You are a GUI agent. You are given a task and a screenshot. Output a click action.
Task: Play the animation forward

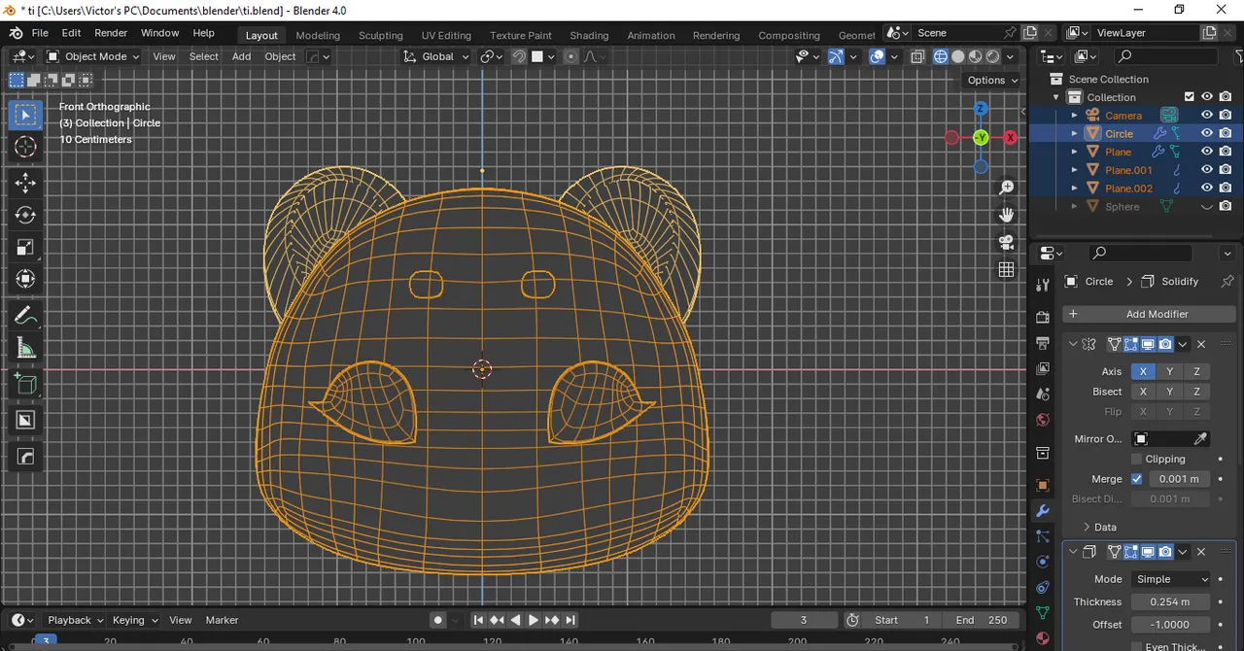tap(534, 620)
